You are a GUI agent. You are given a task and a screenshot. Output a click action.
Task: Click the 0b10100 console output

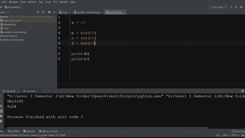click(15, 101)
